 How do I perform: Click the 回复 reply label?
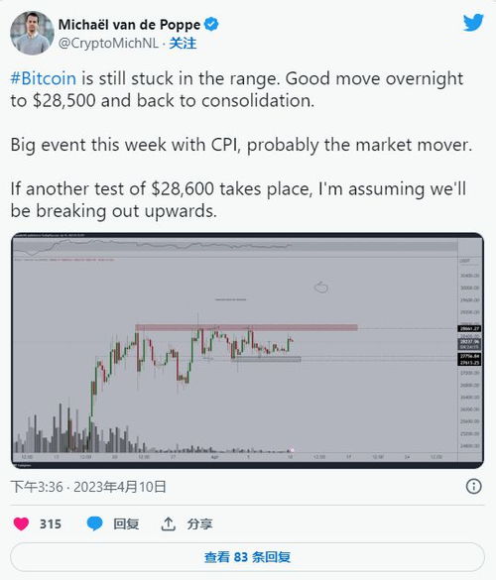(x=126, y=523)
